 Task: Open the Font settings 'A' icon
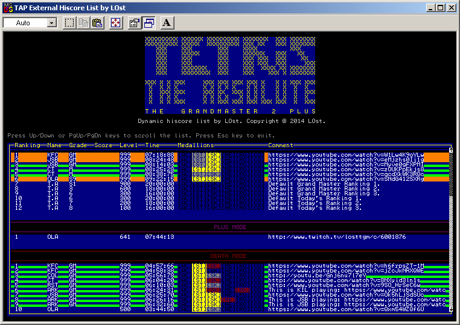(x=167, y=23)
